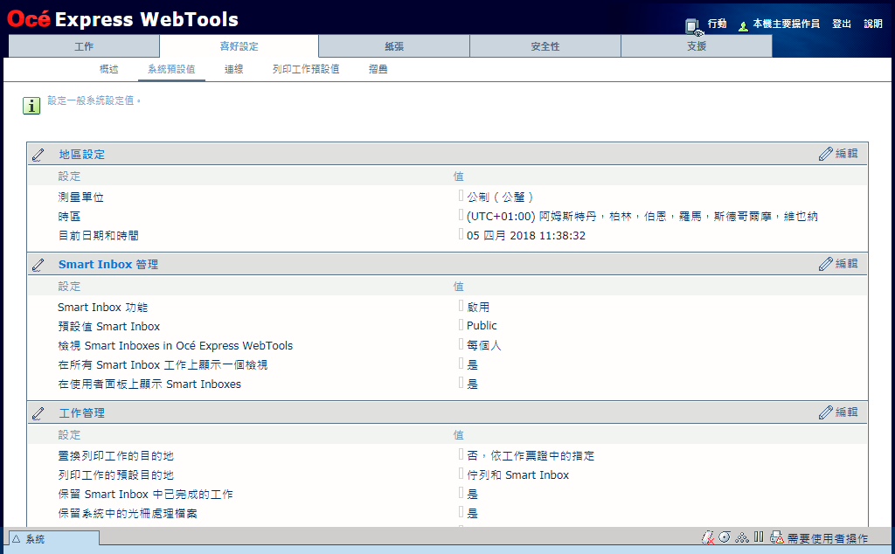895x554 pixels.
Task: Select the 連線 sub-tab
Action: (233, 69)
